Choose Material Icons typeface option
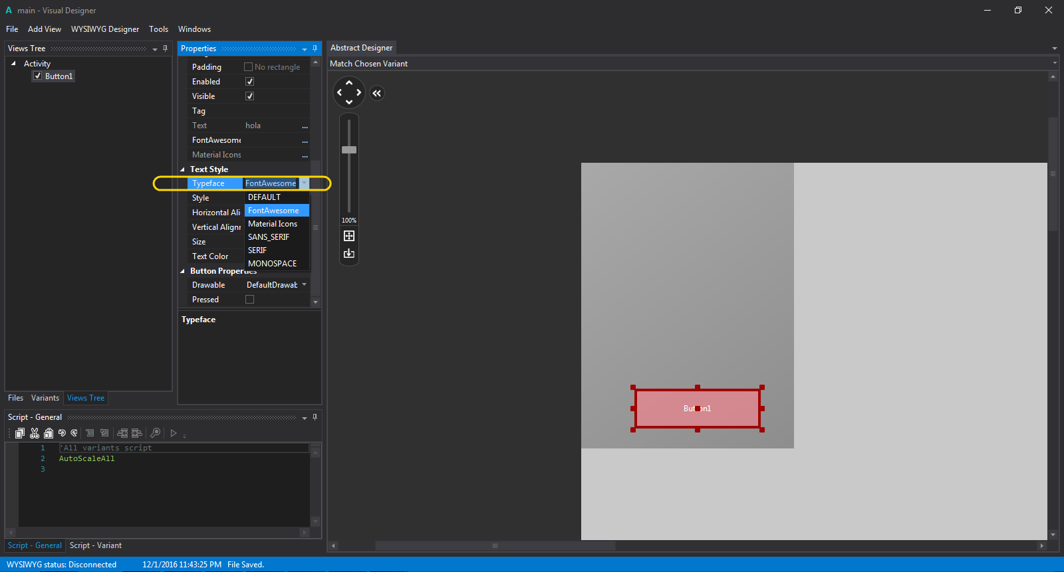The width and height of the screenshot is (1064, 572). tap(277, 224)
